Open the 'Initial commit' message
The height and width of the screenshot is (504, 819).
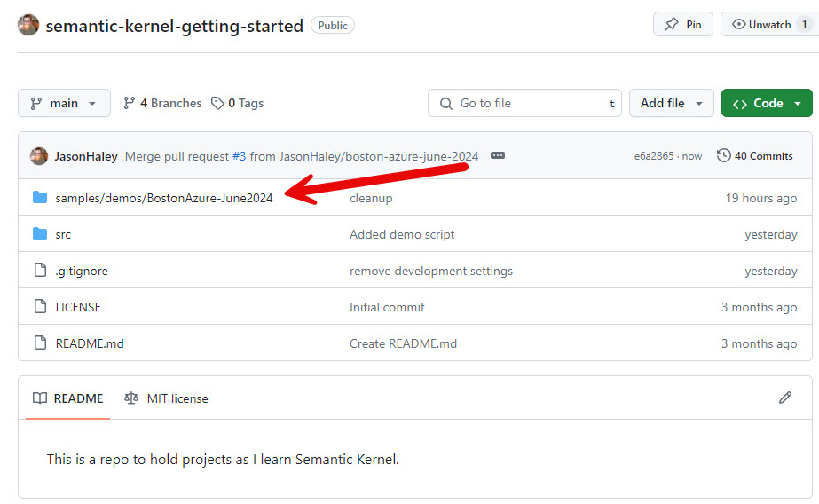coord(387,307)
